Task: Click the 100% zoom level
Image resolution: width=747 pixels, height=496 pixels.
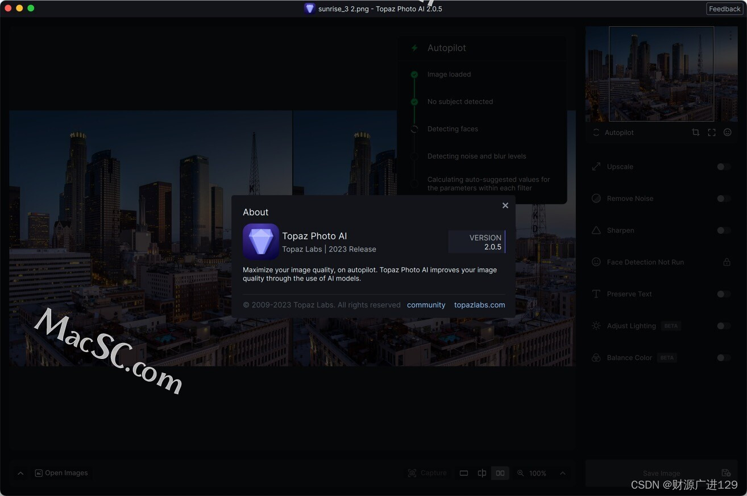Action: 538,473
